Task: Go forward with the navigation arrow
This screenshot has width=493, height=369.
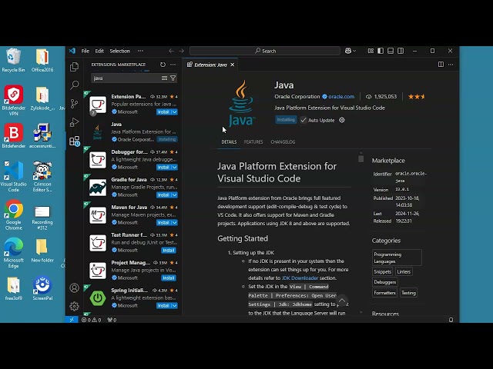Action: [182, 51]
